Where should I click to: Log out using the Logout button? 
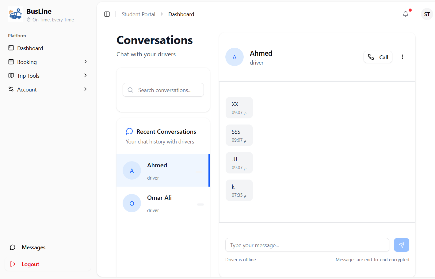[x=30, y=264]
